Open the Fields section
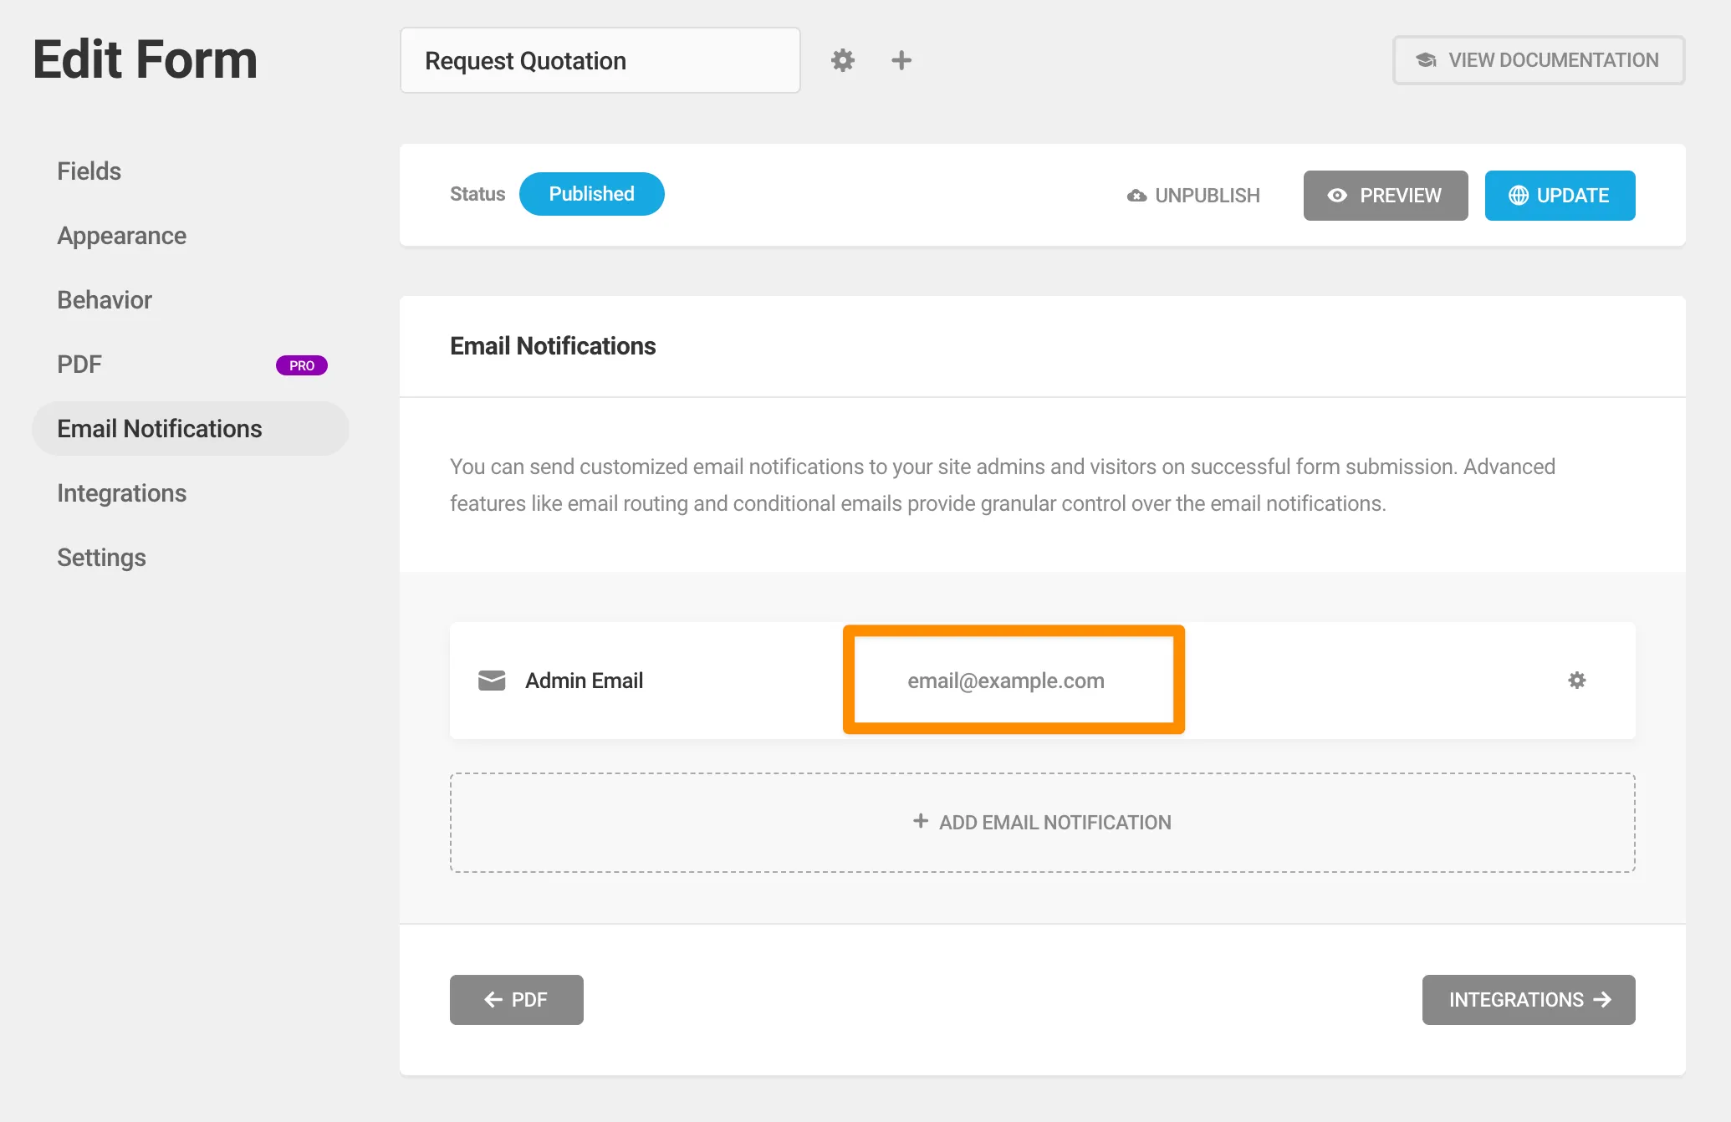 tap(89, 171)
